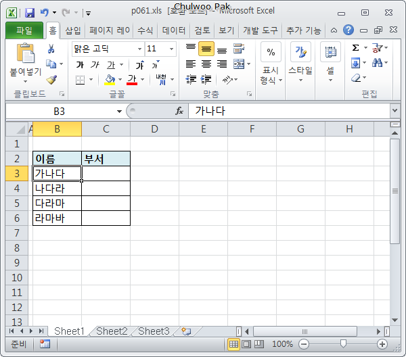Click the Decrease Indent icon
This screenshot has height=357, width=406.
(191, 79)
